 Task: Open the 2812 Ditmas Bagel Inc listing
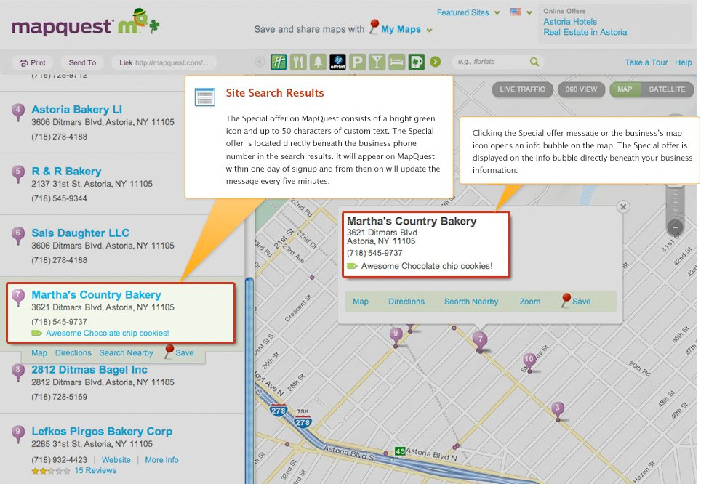click(89, 370)
